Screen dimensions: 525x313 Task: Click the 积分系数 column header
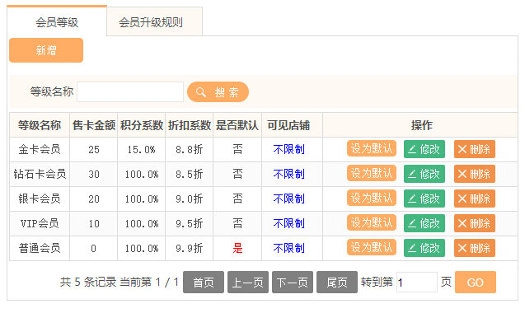[x=142, y=125]
